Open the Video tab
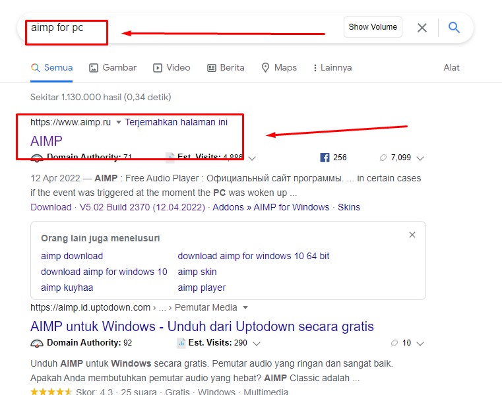Screen dimensions: 502x395 172,67
